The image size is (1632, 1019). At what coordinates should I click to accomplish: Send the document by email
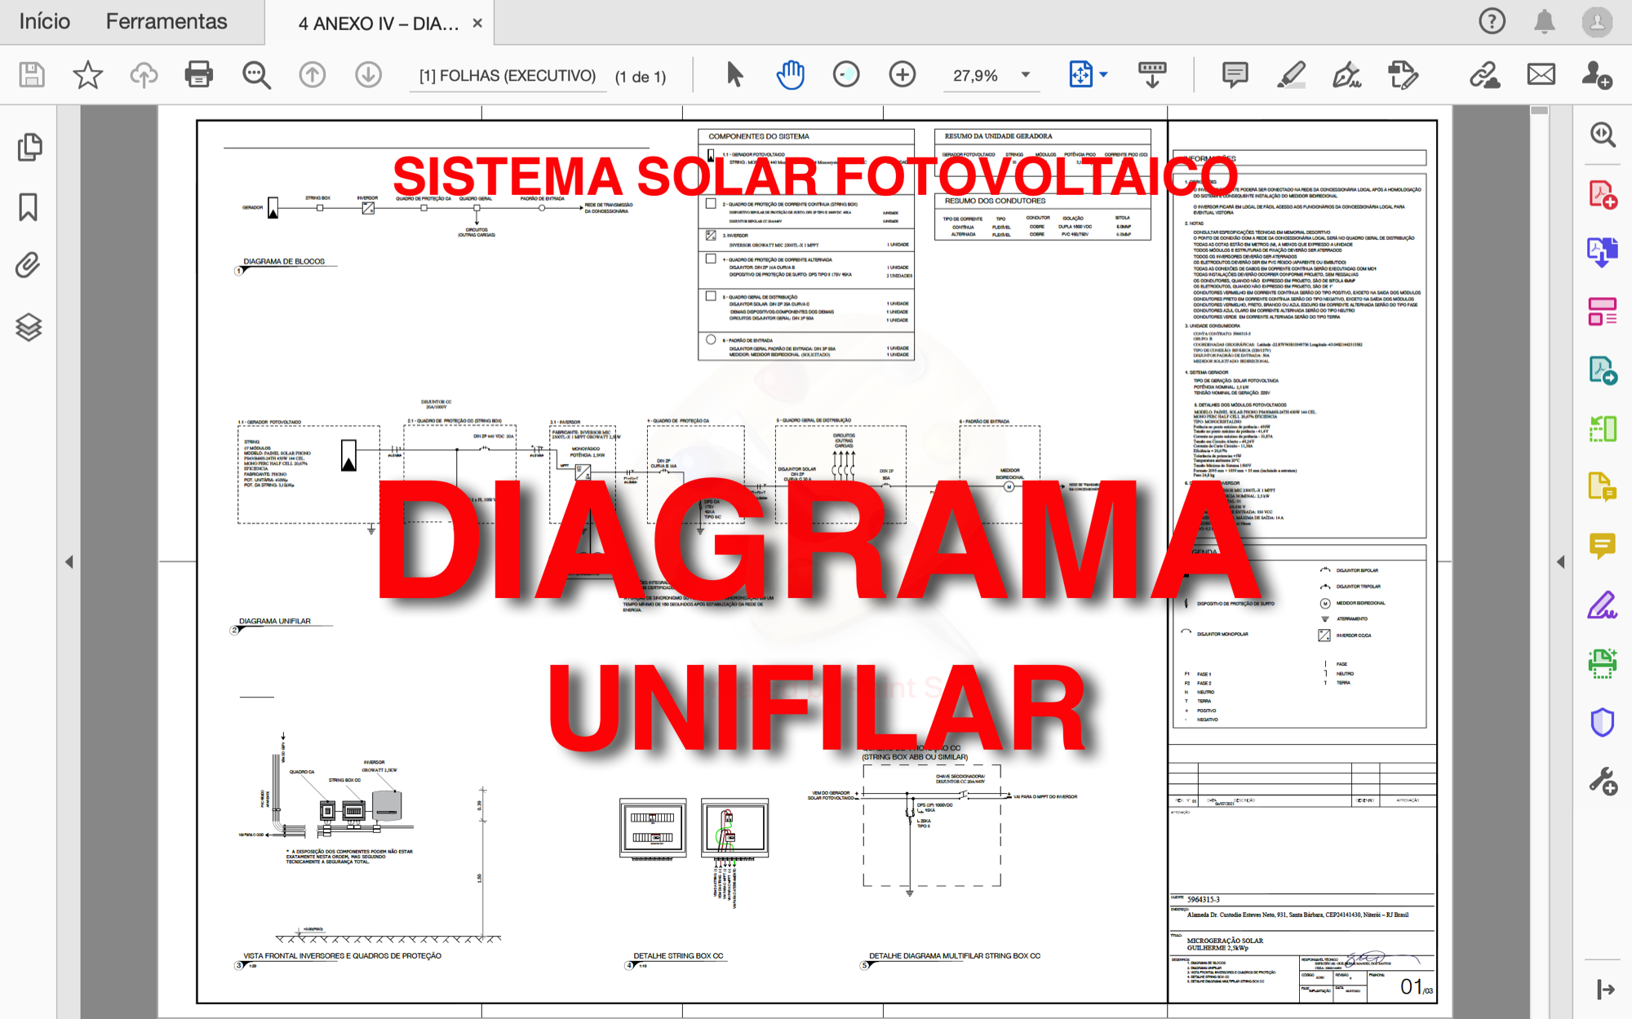[x=1539, y=74]
